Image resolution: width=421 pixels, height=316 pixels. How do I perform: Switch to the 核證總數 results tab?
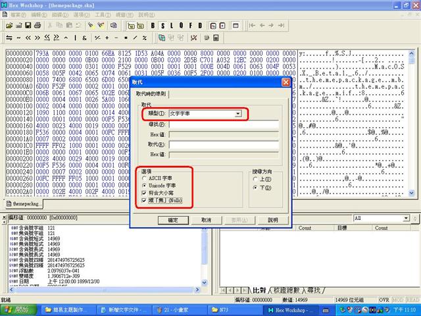[x=287, y=290]
